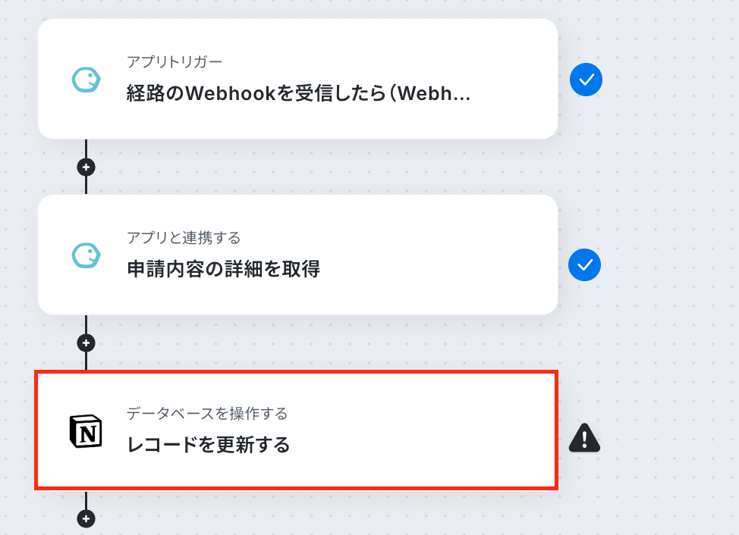The image size is (739, 535).
Task: Click the blue checkmark beside the Webhook trigger
Action: (x=586, y=80)
